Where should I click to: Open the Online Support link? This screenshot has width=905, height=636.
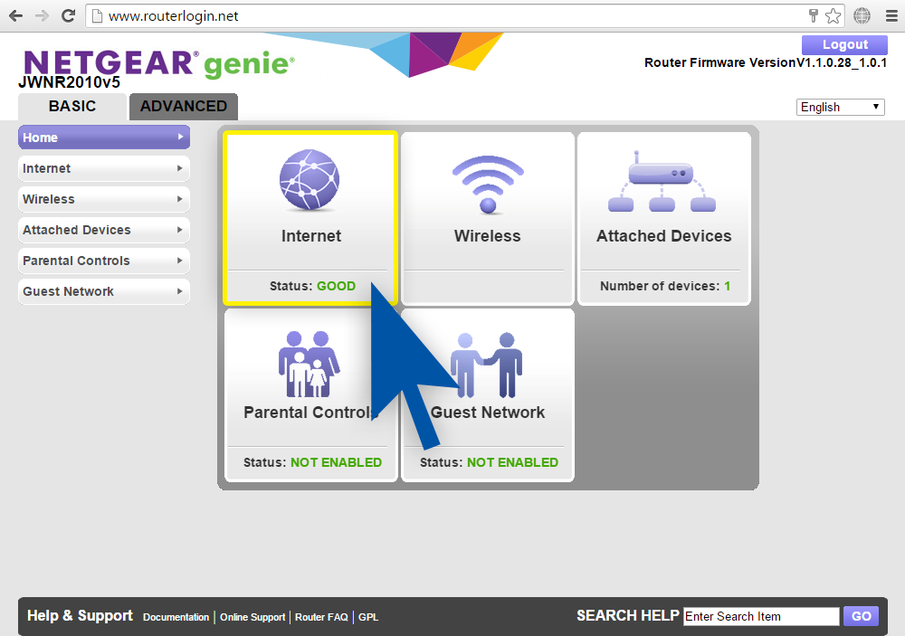pyautogui.click(x=252, y=617)
